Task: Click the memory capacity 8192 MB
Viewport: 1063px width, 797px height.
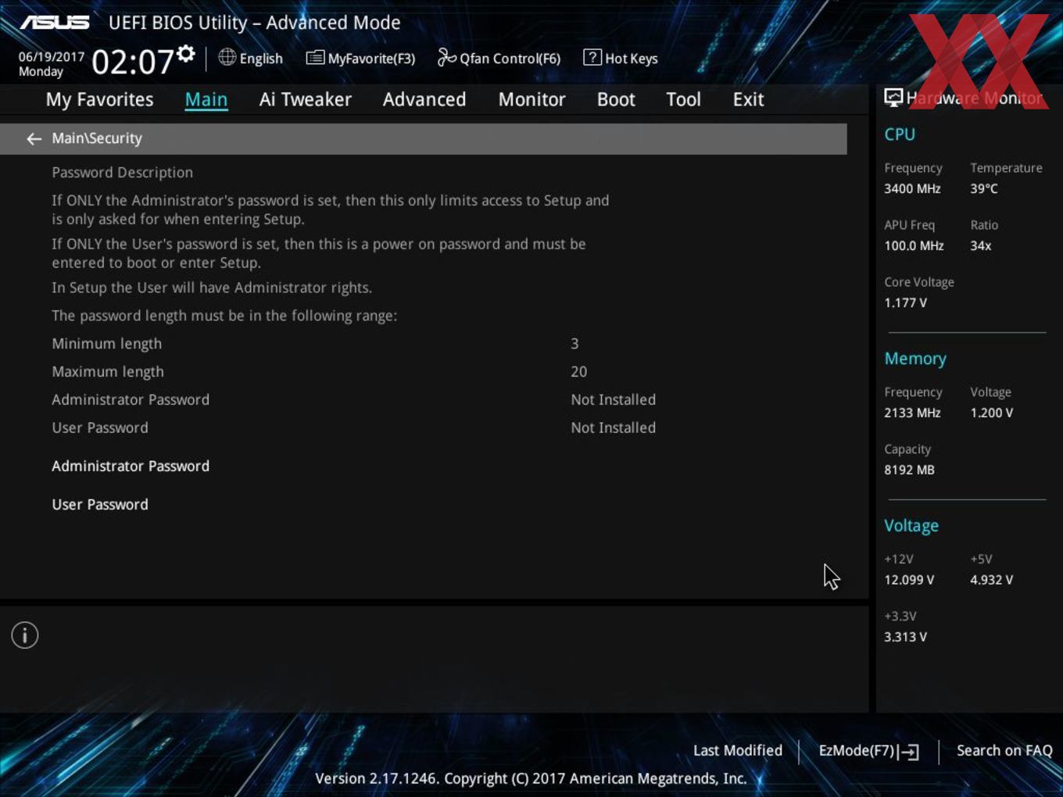Action: [x=909, y=470]
